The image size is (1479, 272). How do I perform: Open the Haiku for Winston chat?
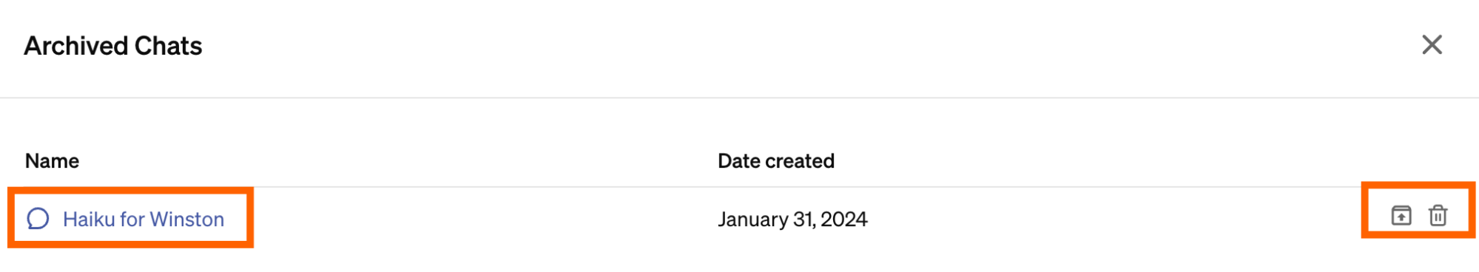(x=144, y=220)
